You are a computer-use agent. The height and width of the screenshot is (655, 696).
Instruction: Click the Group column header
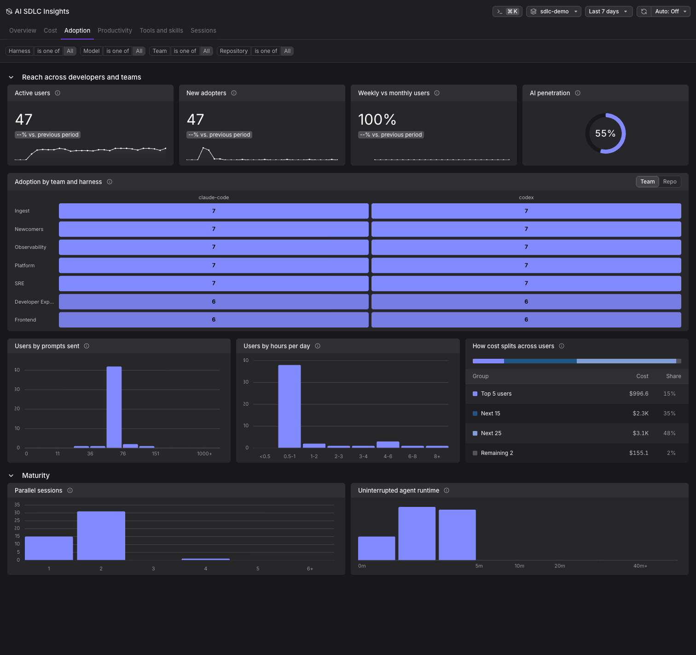tap(481, 376)
